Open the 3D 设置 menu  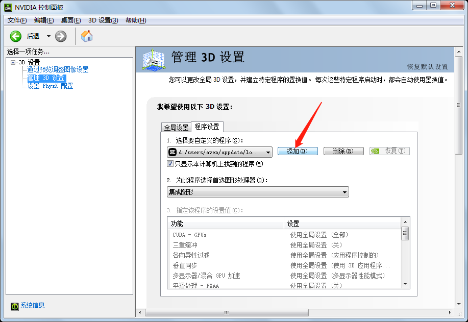(103, 20)
